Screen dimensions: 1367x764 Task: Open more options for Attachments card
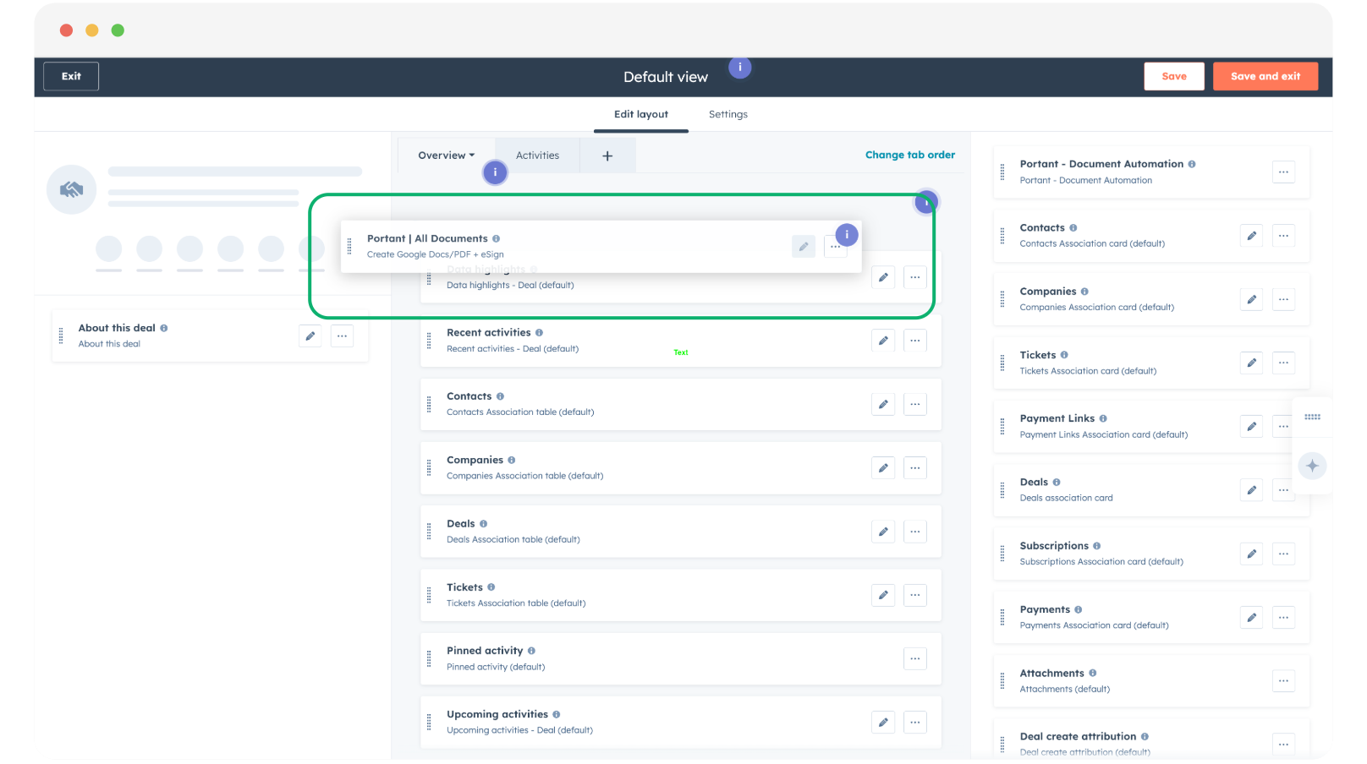[x=1283, y=681]
